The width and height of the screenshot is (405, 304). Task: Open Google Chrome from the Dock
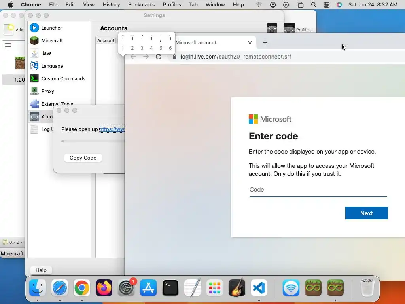(82, 288)
